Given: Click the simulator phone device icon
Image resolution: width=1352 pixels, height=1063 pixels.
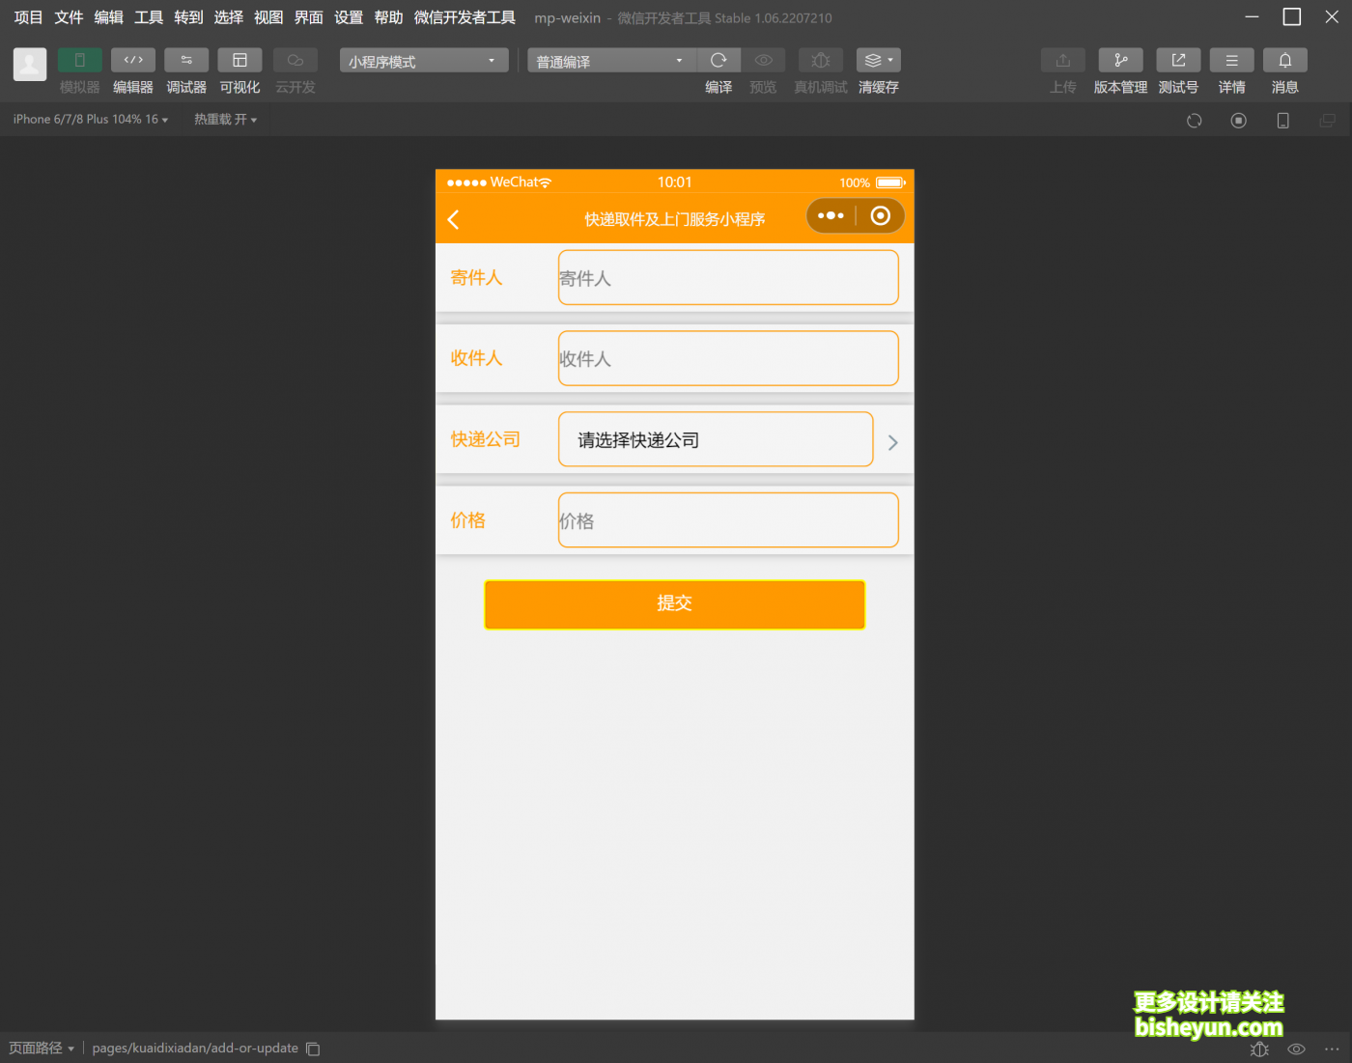Looking at the screenshot, I should point(1283,121).
